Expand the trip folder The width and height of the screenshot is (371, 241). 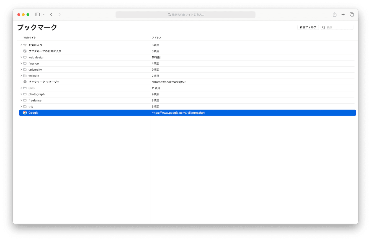point(21,106)
